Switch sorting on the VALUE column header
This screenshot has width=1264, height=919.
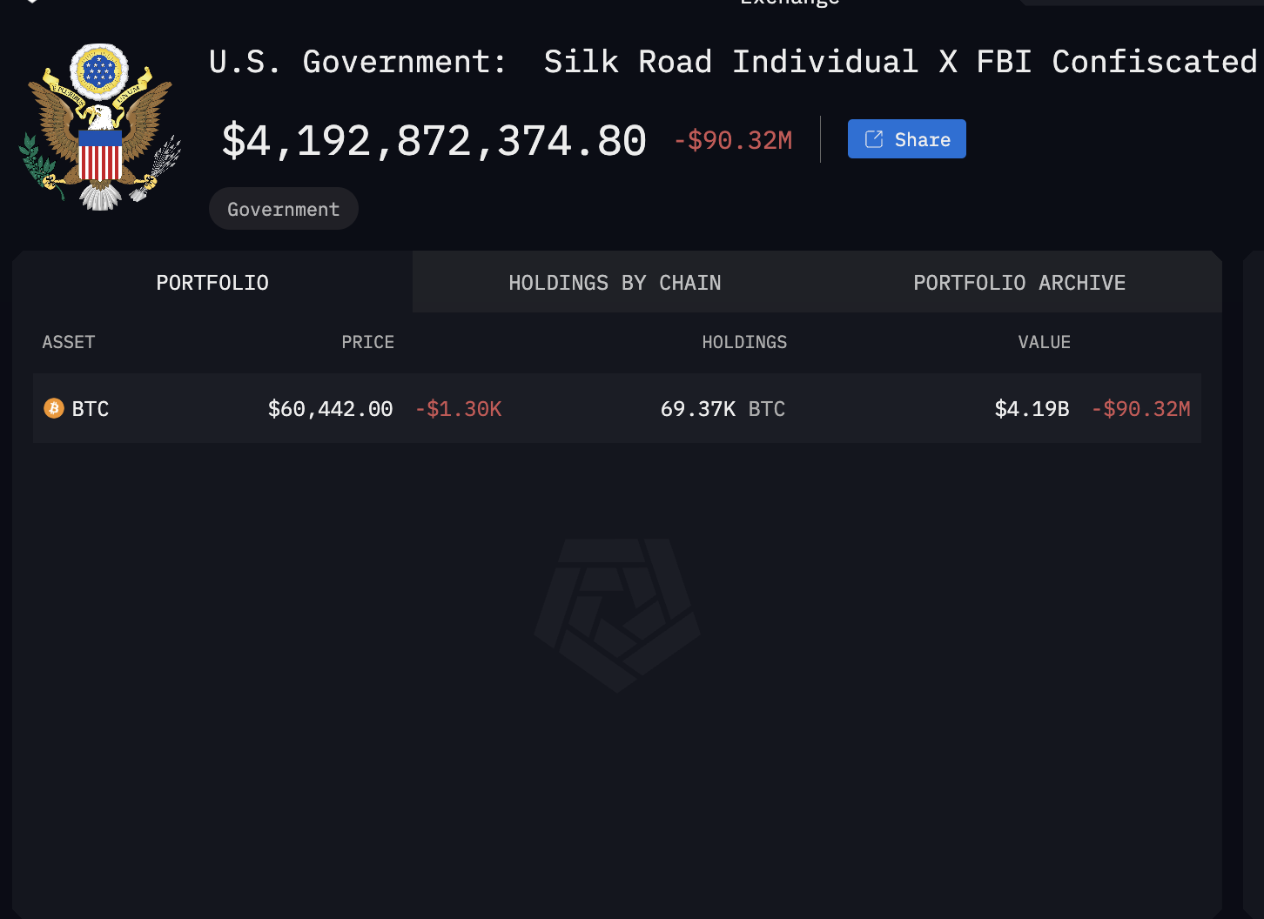[x=1044, y=342]
